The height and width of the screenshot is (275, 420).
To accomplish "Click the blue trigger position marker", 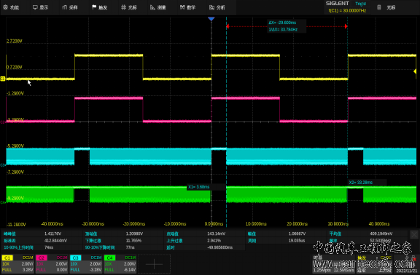I will click(211, 19).
